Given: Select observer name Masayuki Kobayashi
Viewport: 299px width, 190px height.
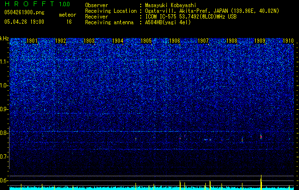Looking at the screenshot, I should 171,5.
